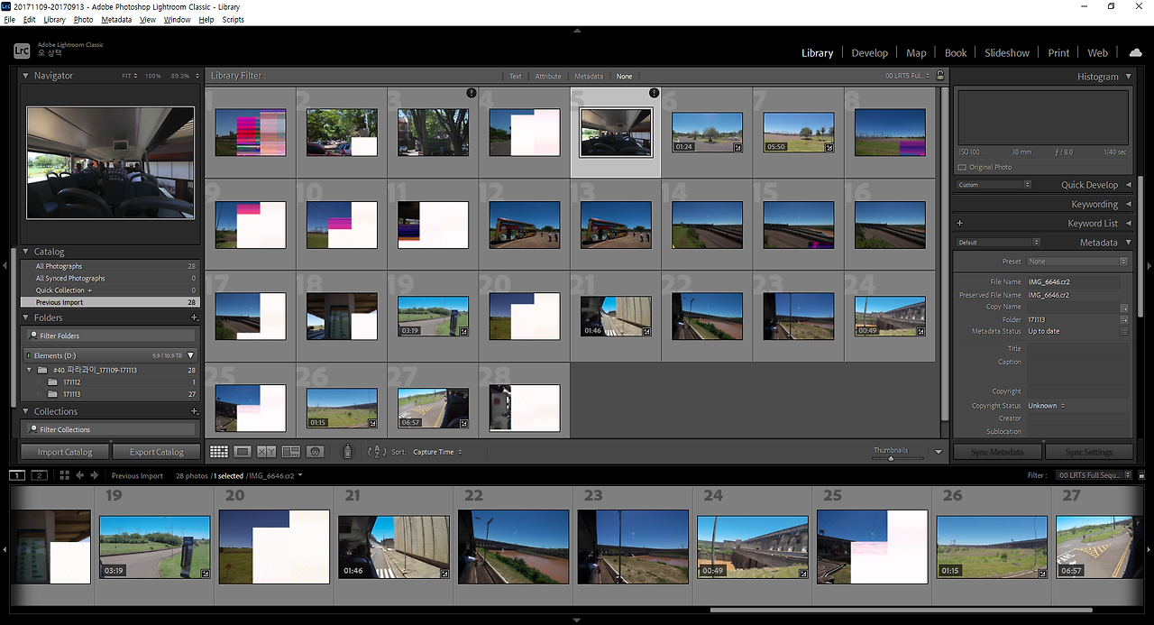Image resolution: width=1154 pixels, height=625 pixels.
Task: Switch to the Print module
Action: [1058, 52]
